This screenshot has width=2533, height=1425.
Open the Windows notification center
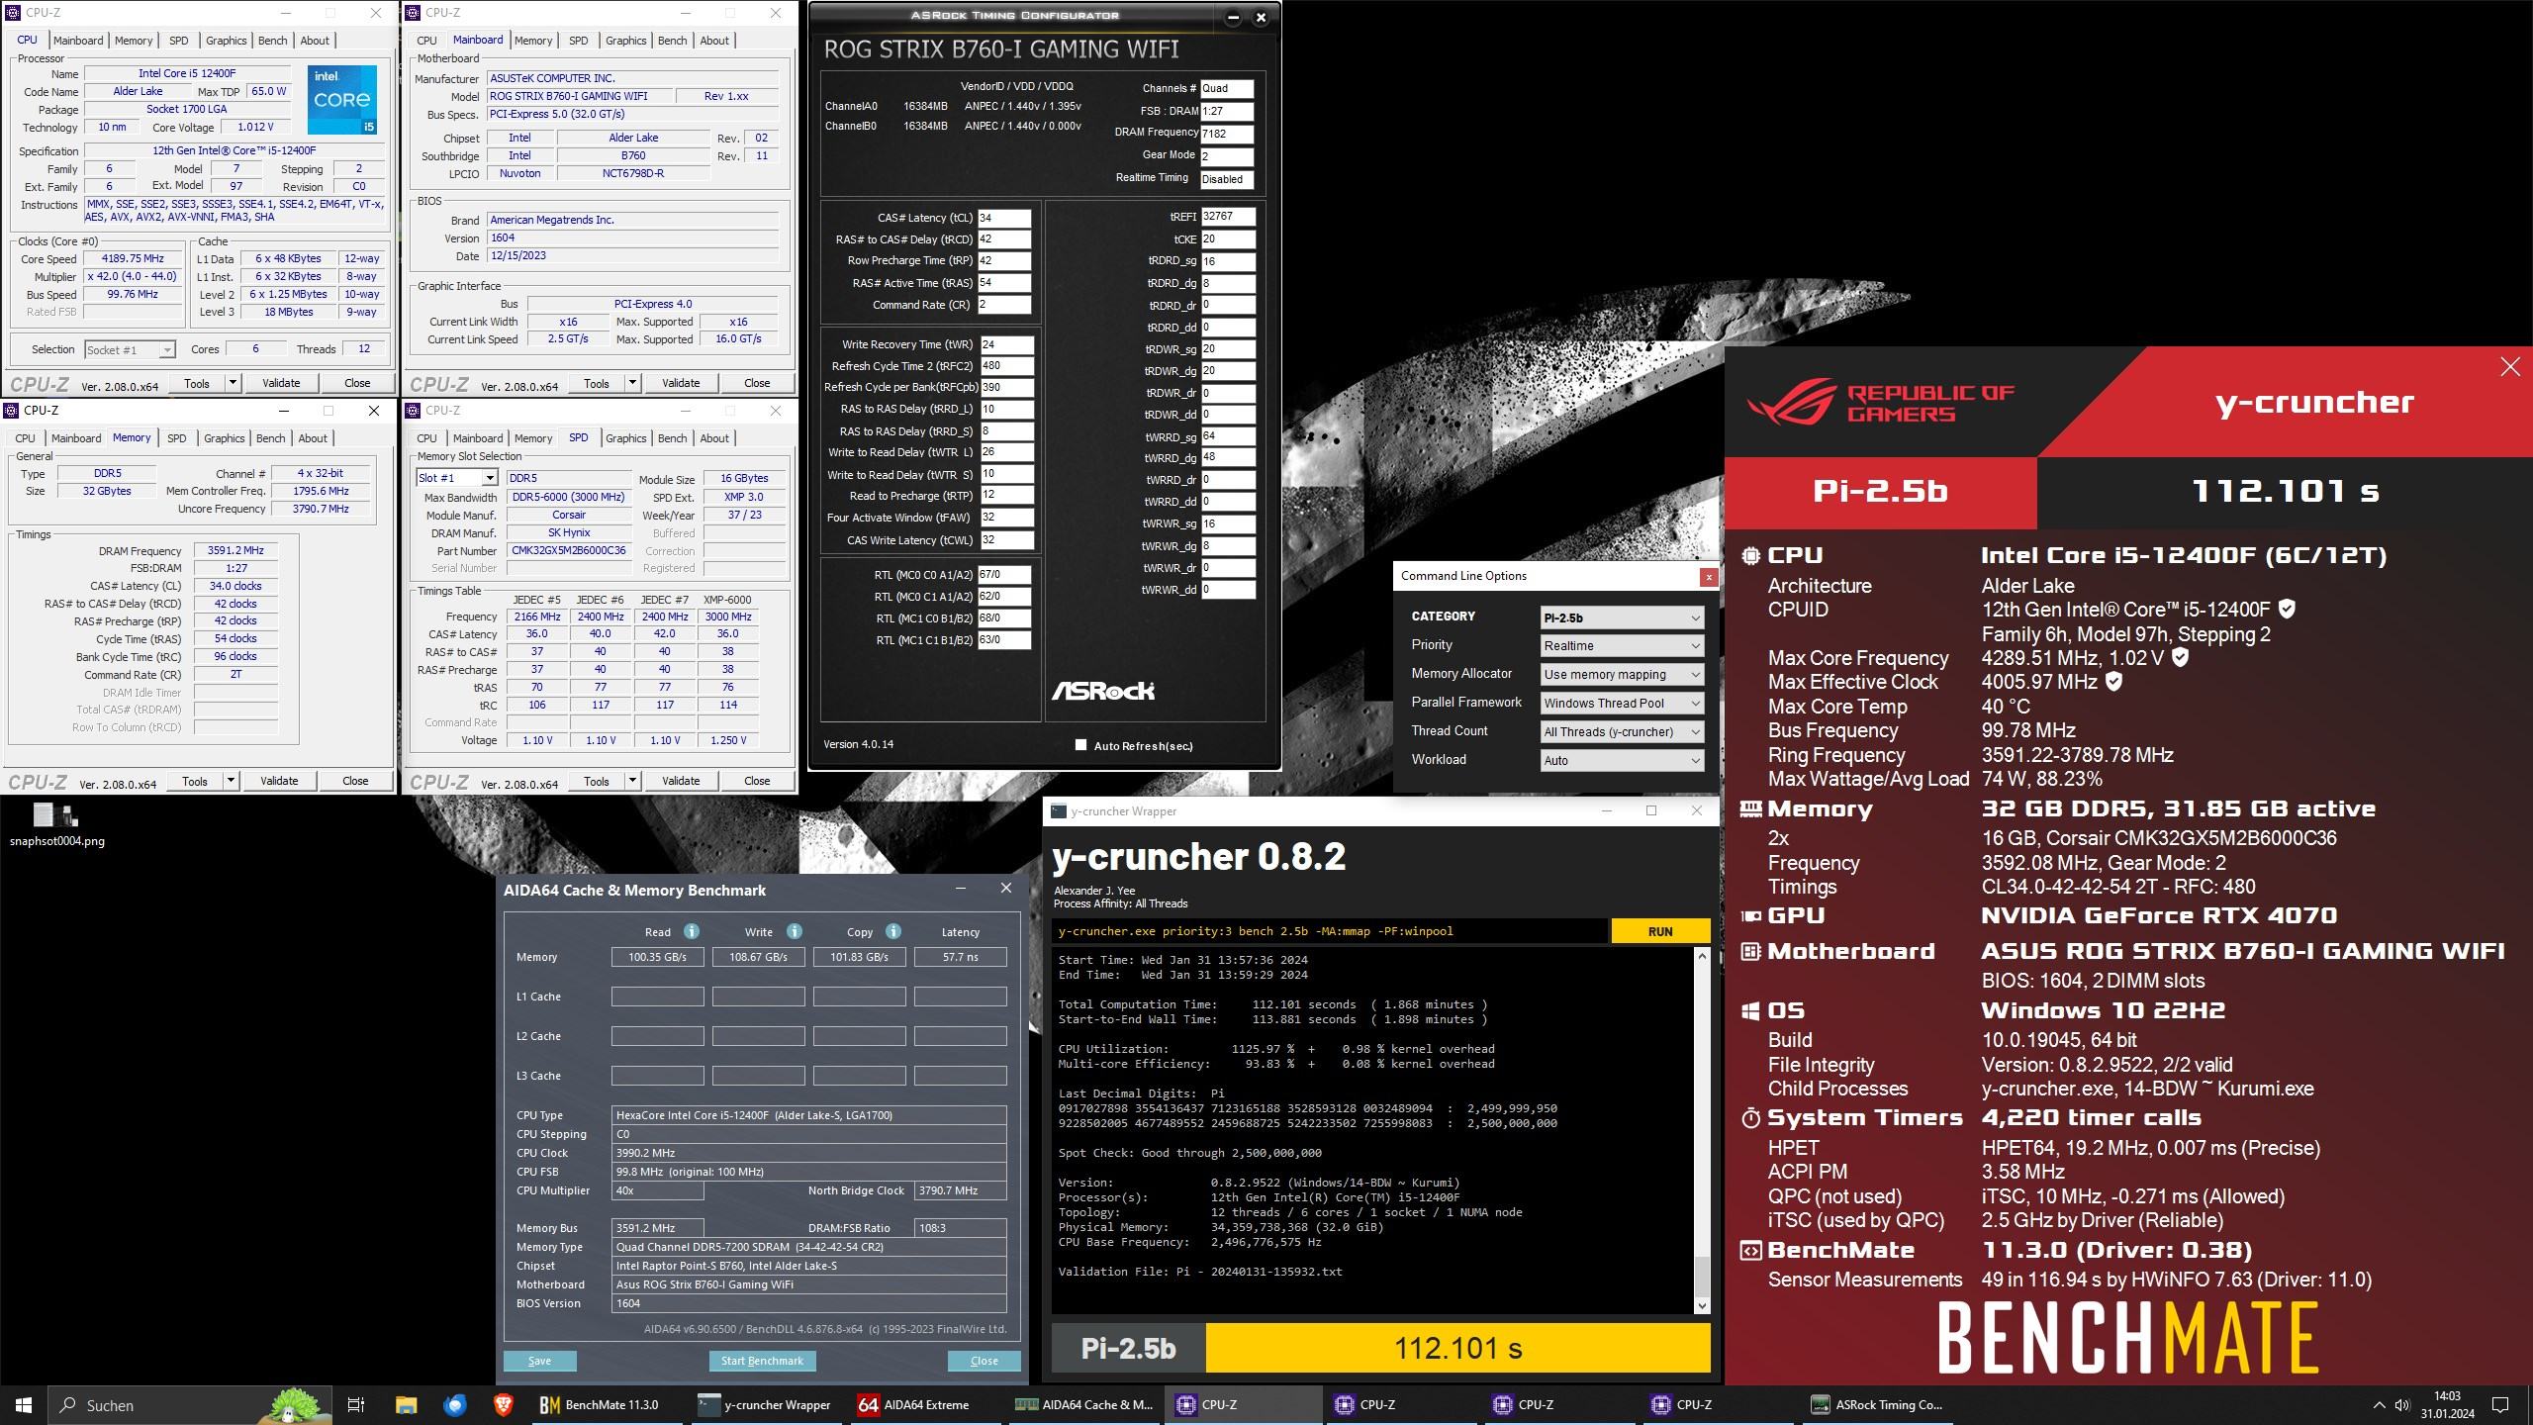(2500, 1404)
